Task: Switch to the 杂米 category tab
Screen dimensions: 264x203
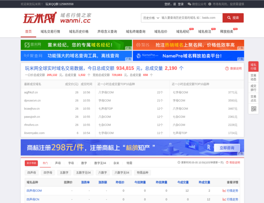Action: point(116,163)
